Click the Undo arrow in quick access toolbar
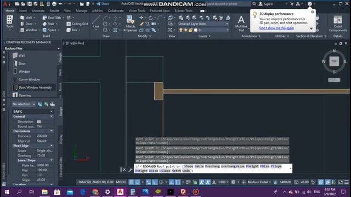Image resolution: width=351 pixels, height=197 pixels. click(x=60, y=4)
